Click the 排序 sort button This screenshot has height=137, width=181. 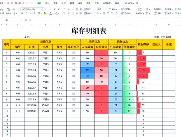[169, 9]
